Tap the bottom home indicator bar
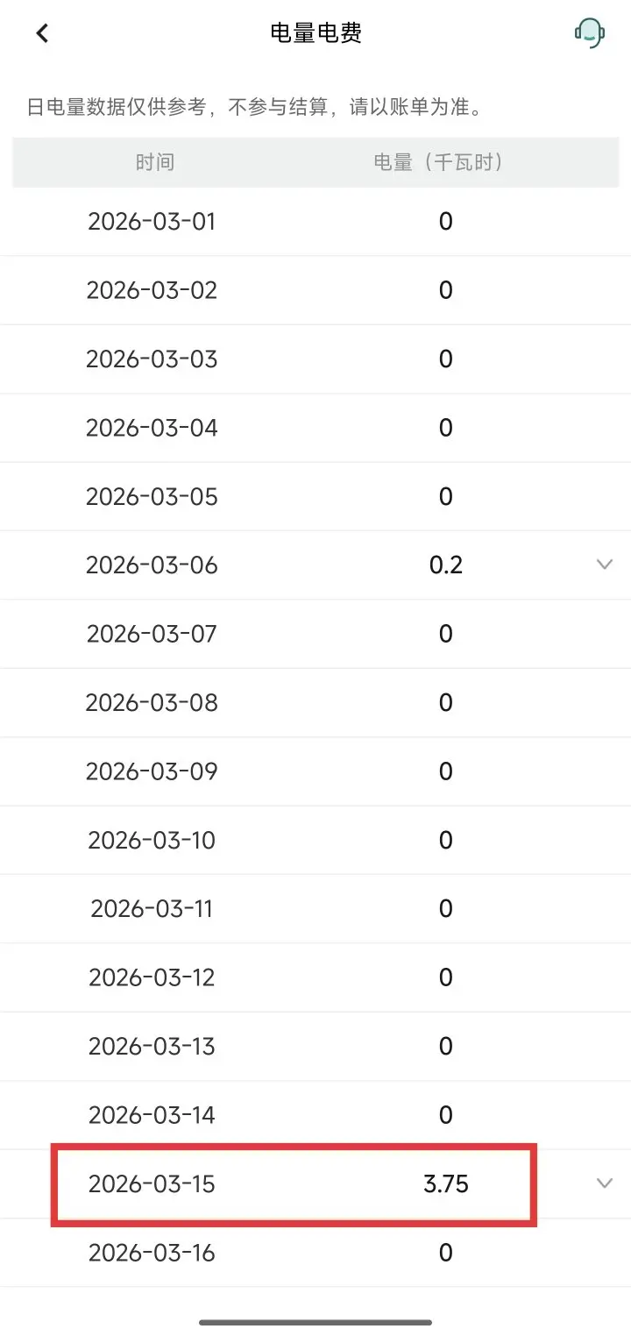This screenshot has height=1336, width=631. point(315,1322)
